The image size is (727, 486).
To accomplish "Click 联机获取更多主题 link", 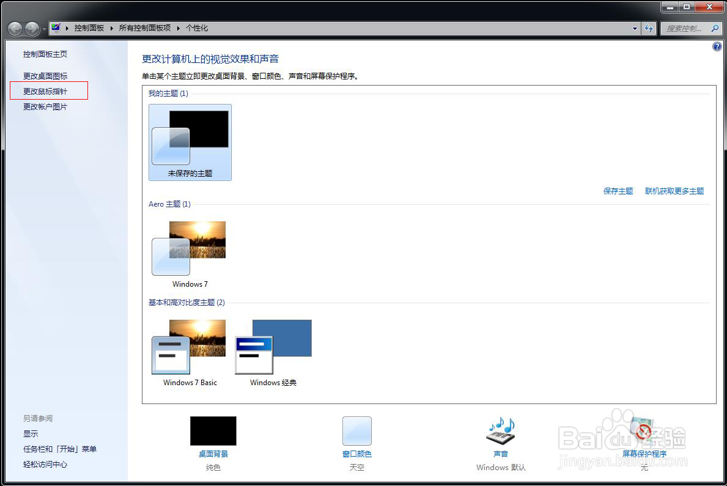I will (x=674, y=191).
